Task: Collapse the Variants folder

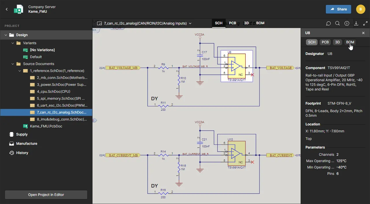Action: (x=13, y=43)
